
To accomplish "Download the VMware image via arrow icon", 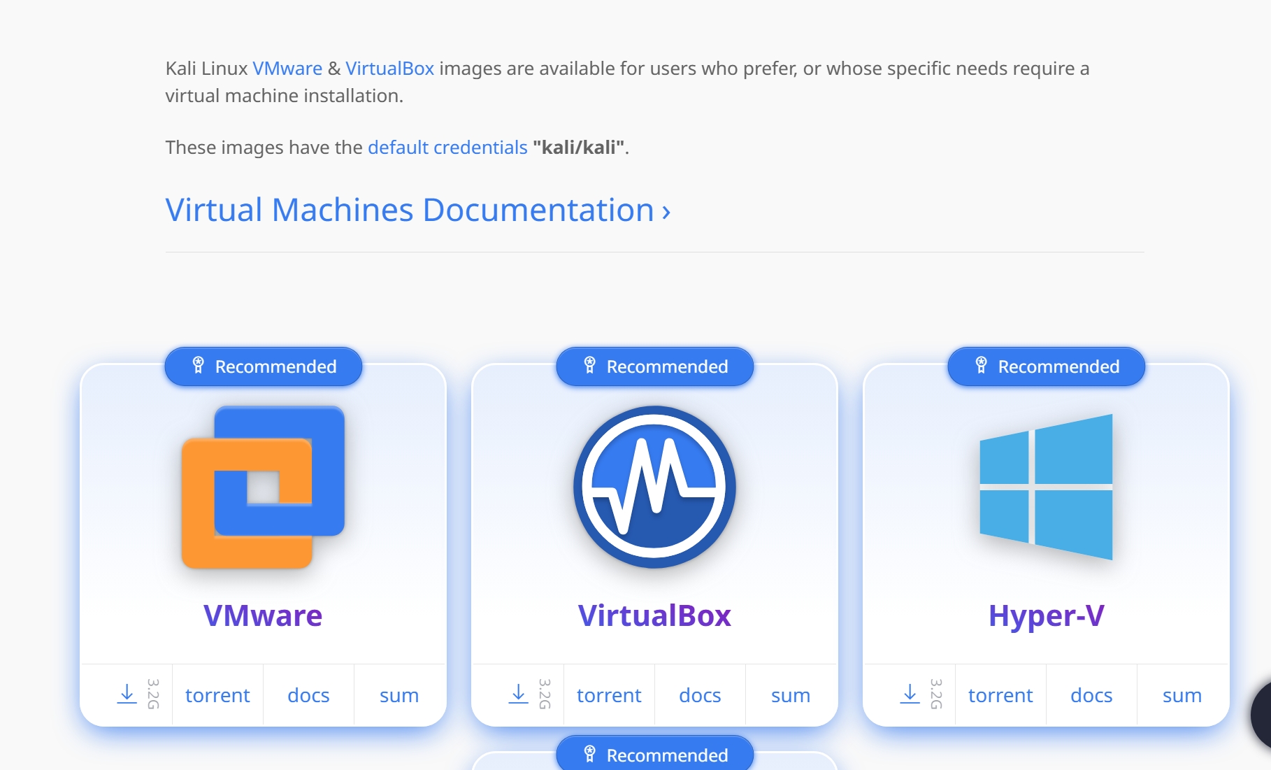I will click(127, 694).
